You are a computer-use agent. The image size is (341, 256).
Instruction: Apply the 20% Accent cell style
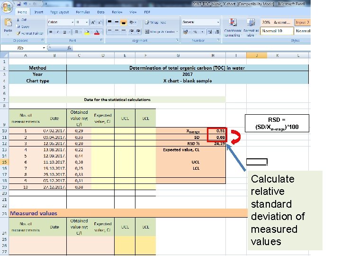point(277,22)
